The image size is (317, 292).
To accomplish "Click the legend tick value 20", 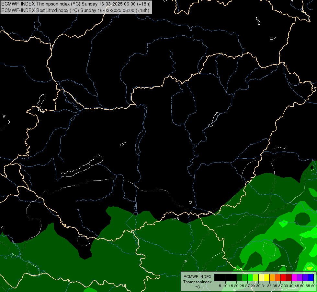I will tap(236, 286).
